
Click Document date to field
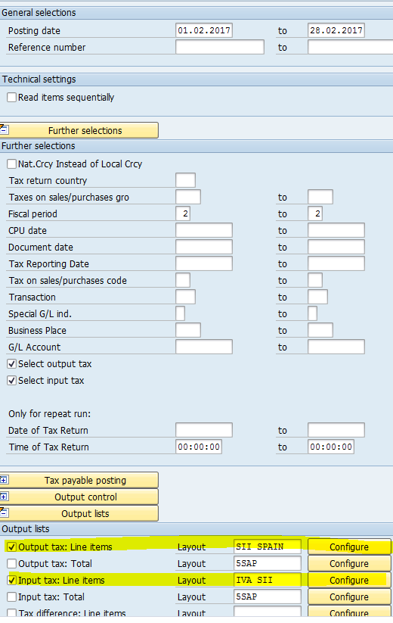336,247
